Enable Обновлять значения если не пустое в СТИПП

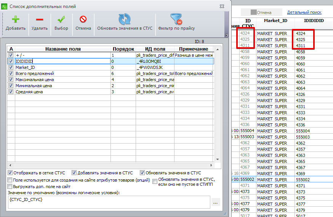[x=155, y=182]
